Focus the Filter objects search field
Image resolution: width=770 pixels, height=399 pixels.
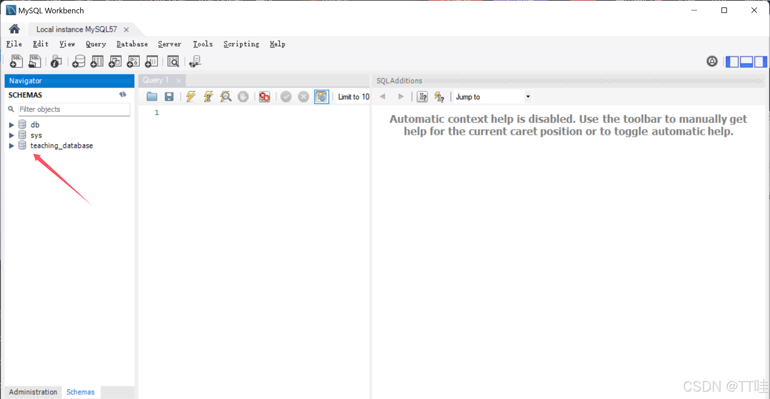point(74,109)
